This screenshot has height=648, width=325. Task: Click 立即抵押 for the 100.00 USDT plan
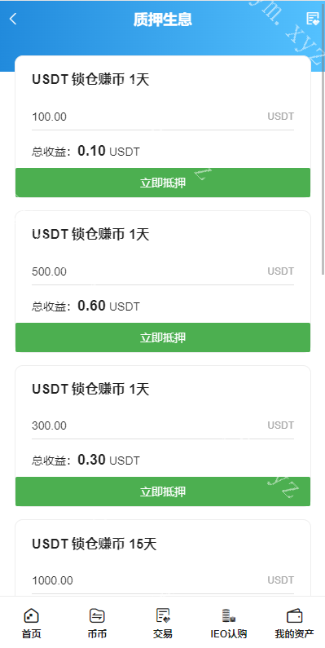(163, 183)
